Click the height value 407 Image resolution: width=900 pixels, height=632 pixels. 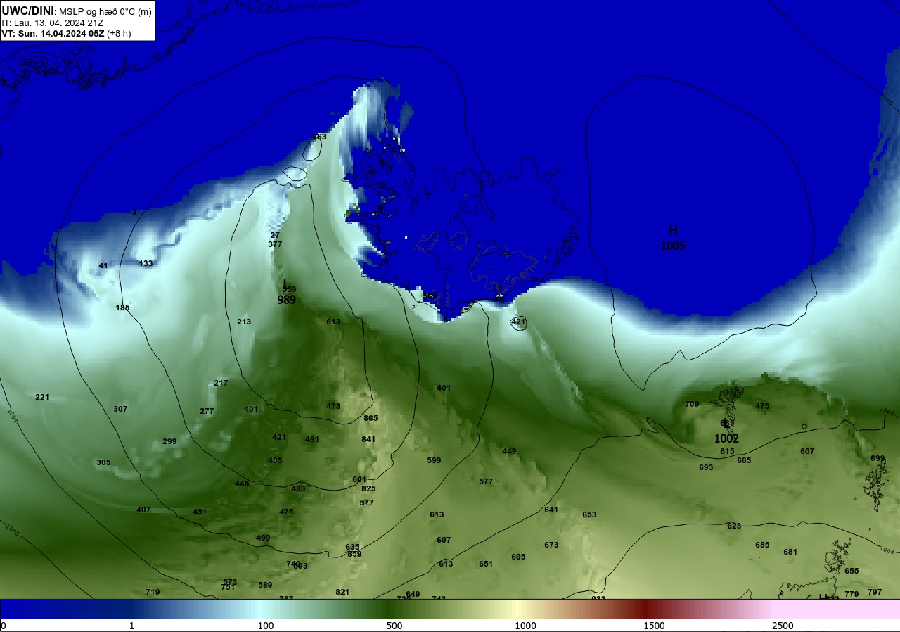tap(143, 510)
